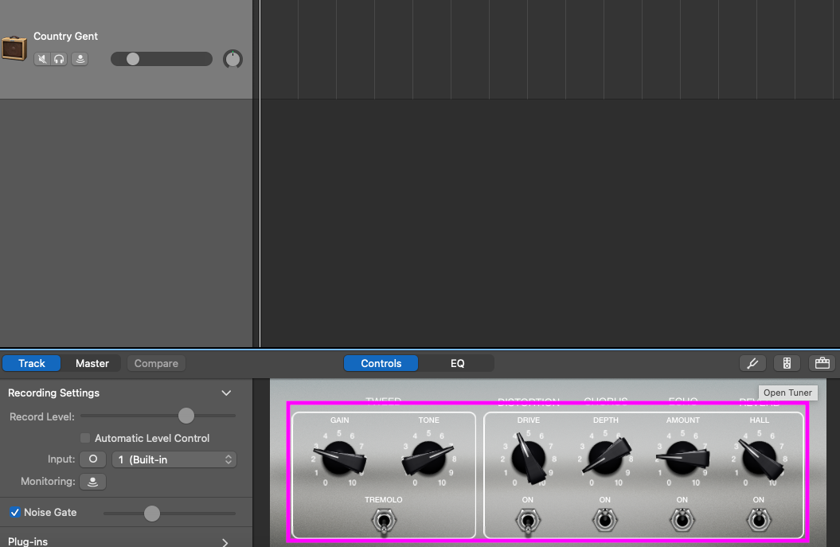Mute the Country Gent track

41,59
